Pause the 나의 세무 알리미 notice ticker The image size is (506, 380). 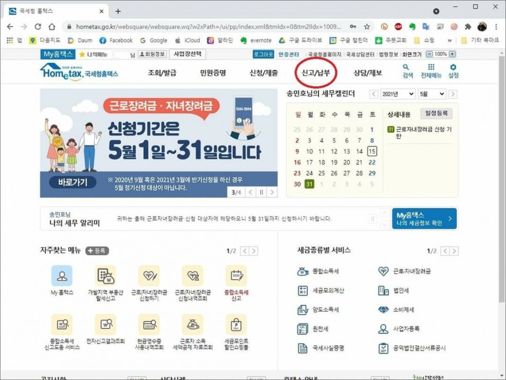pyautogui.click(x=373, y=219)
